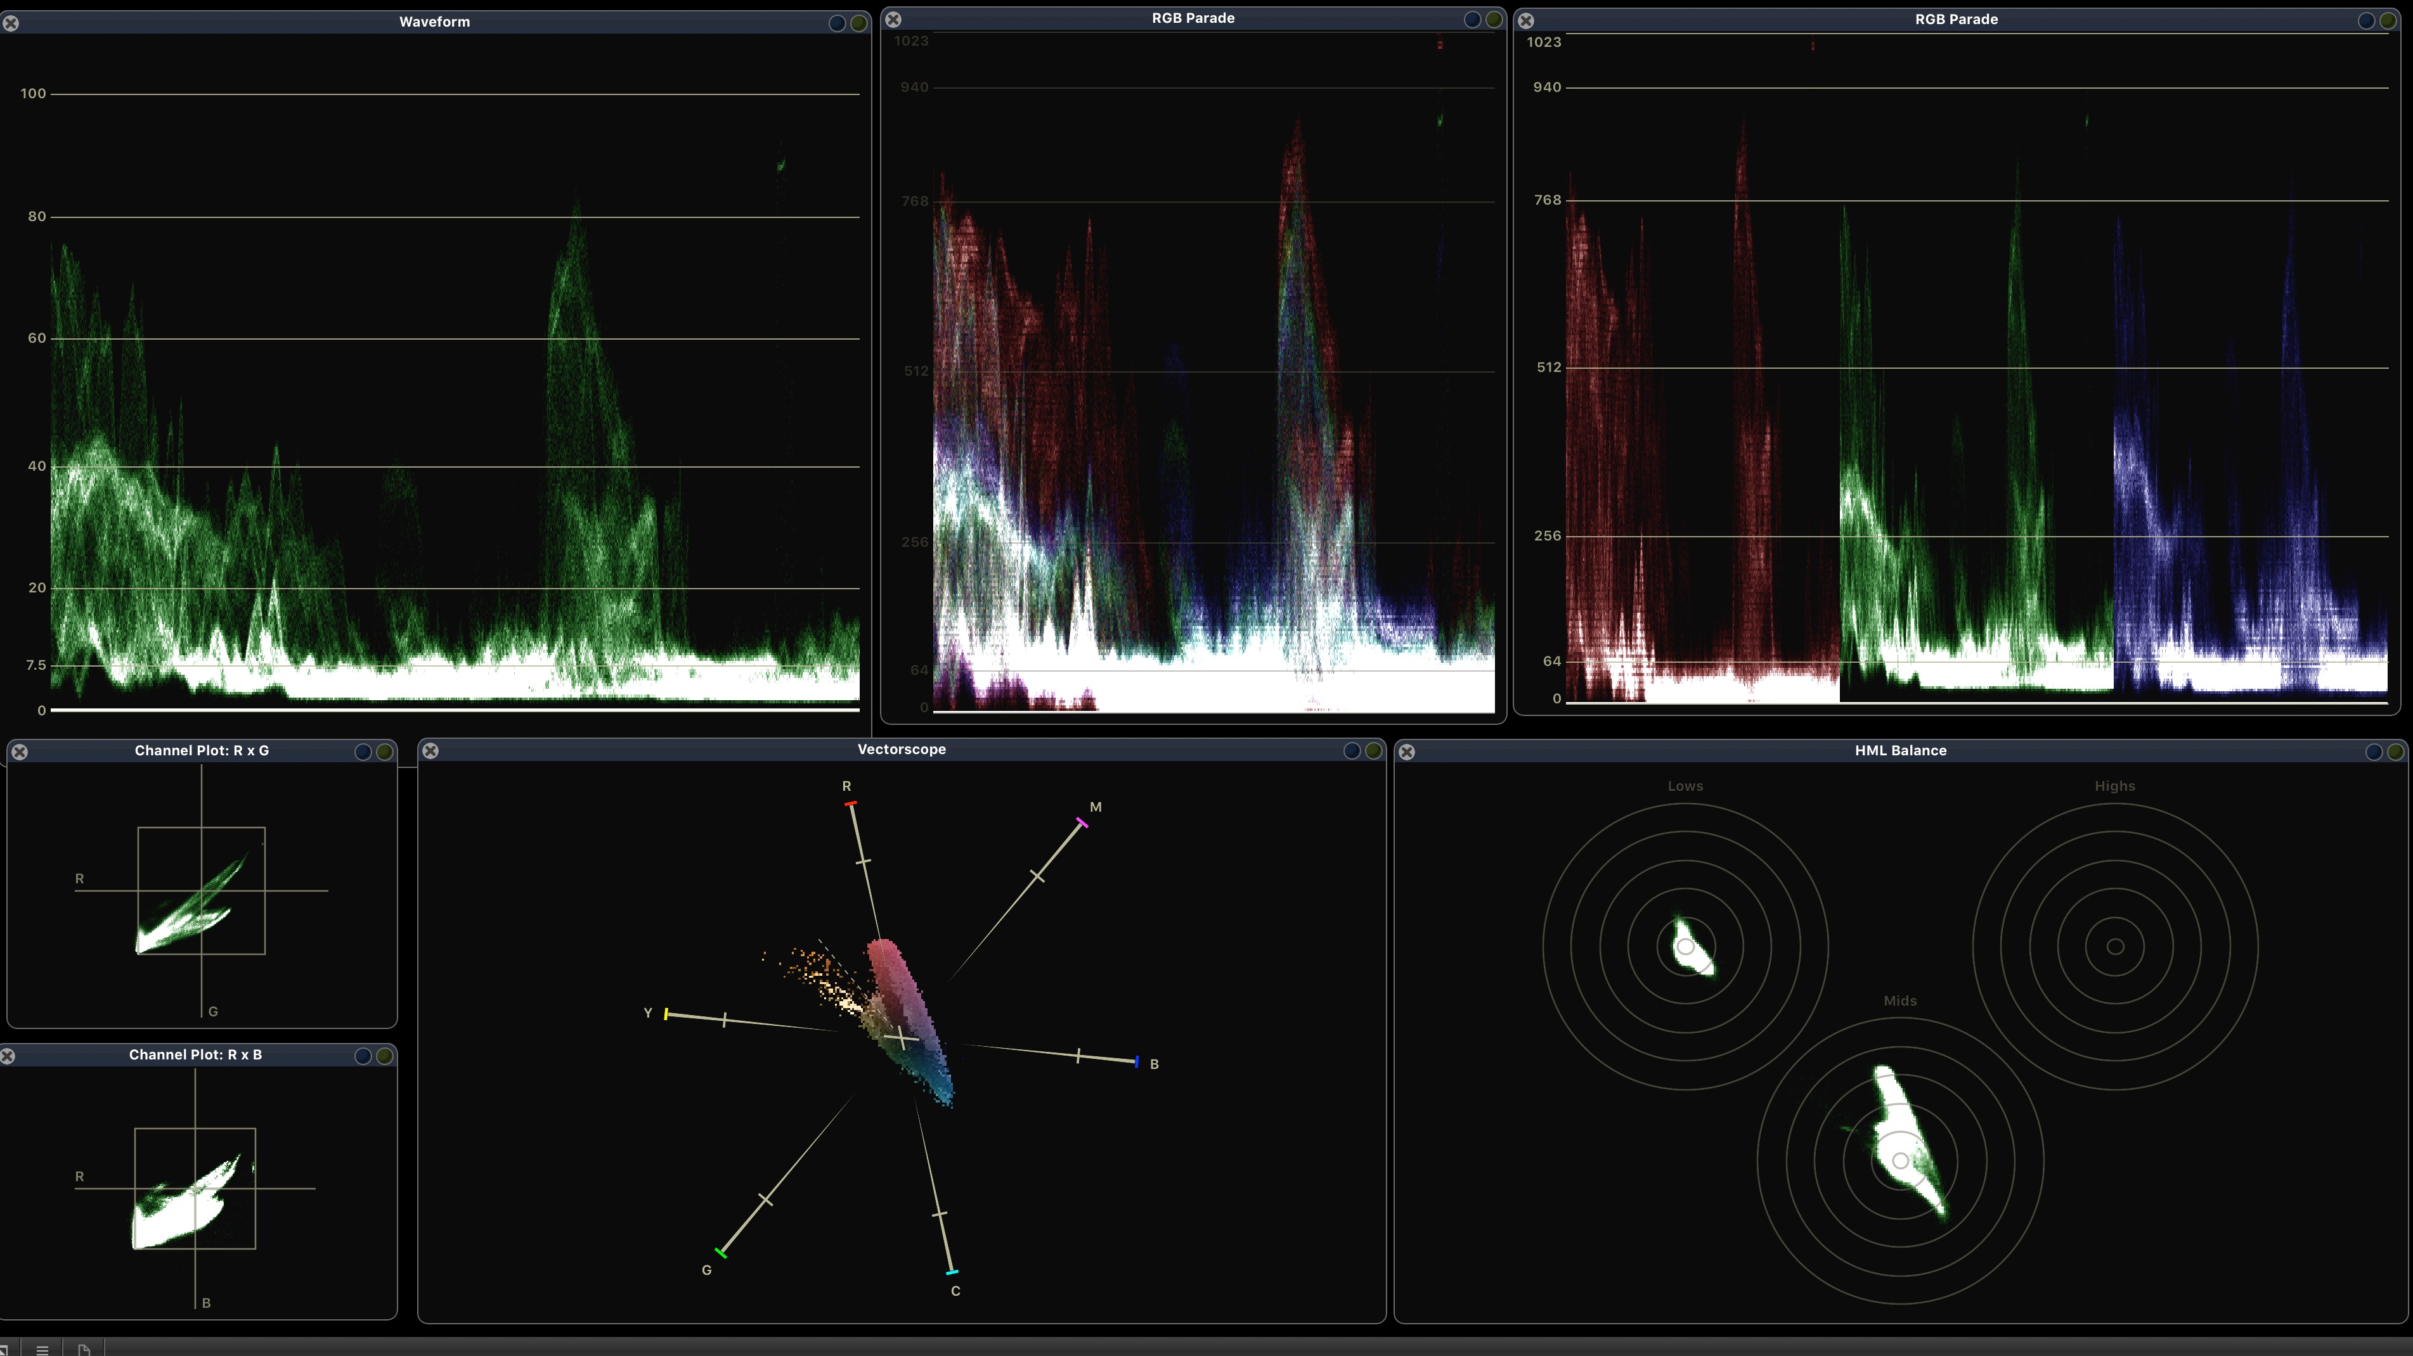The width and height of the screenshot is (2413, 1356).
Task: Close the Vectorscope panel
Action: (430, 750)
